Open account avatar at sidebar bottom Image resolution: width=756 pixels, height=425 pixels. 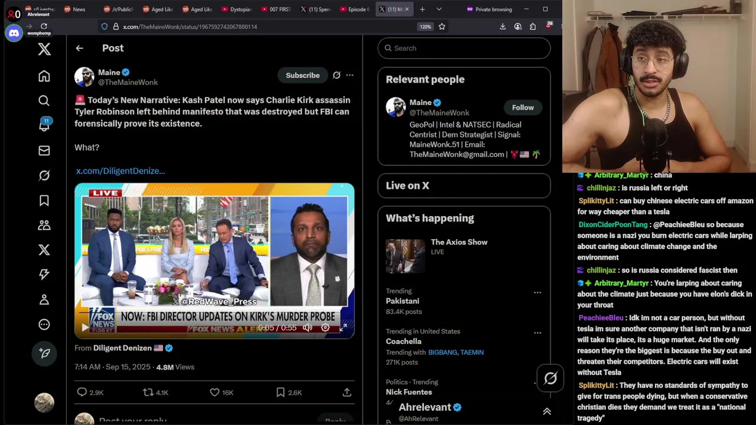coord(44,403)
